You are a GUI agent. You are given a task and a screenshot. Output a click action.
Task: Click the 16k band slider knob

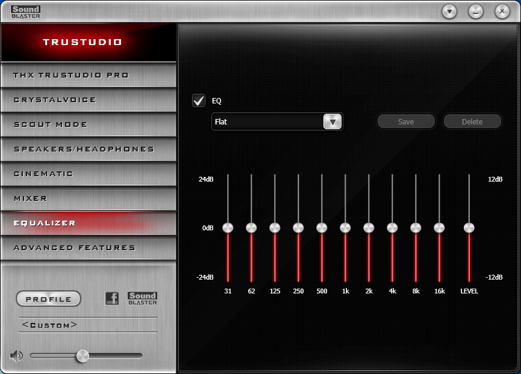439,228
